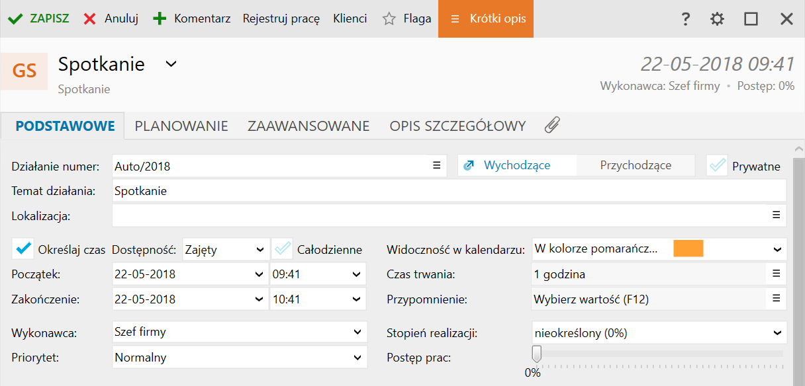Screen dimensions: 805x386
Task: Click the ZAPISZ save button
Action: [38, 19]
